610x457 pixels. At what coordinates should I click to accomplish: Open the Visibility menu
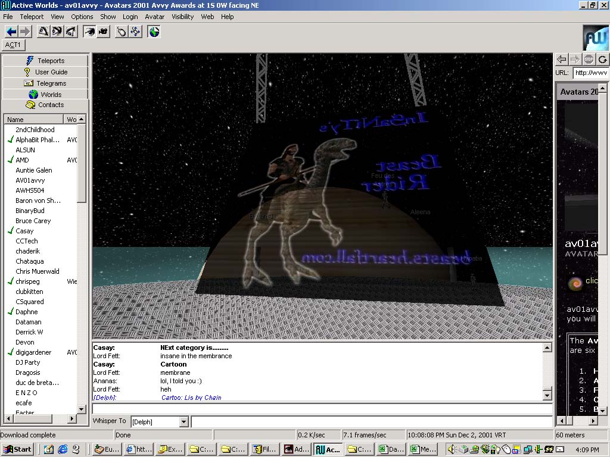coord(183,17)
